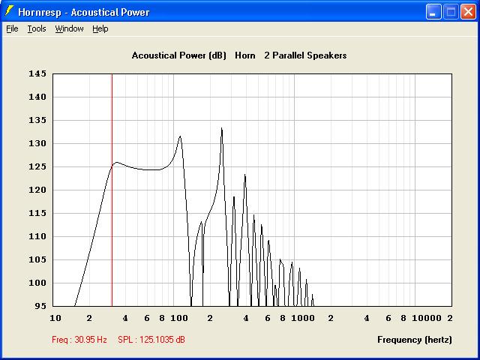Click the word Horn in chart title
This screenshot has height=360, width=480.
coord(245,55)
